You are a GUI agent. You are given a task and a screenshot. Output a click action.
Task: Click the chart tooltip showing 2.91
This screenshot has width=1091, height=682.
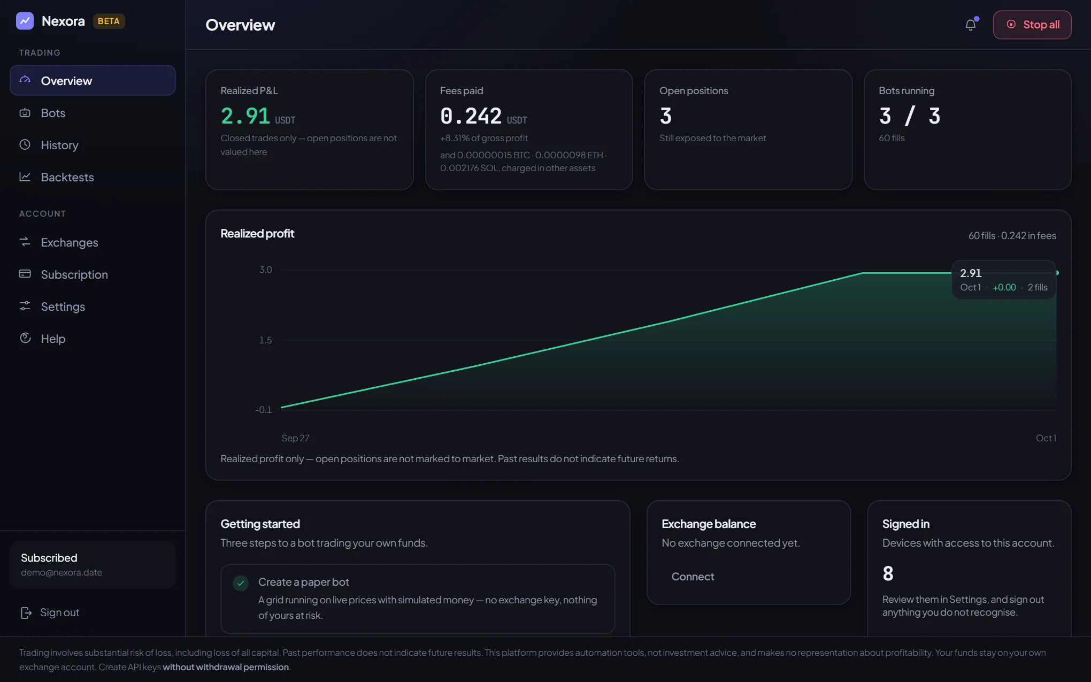point(1003,279)
